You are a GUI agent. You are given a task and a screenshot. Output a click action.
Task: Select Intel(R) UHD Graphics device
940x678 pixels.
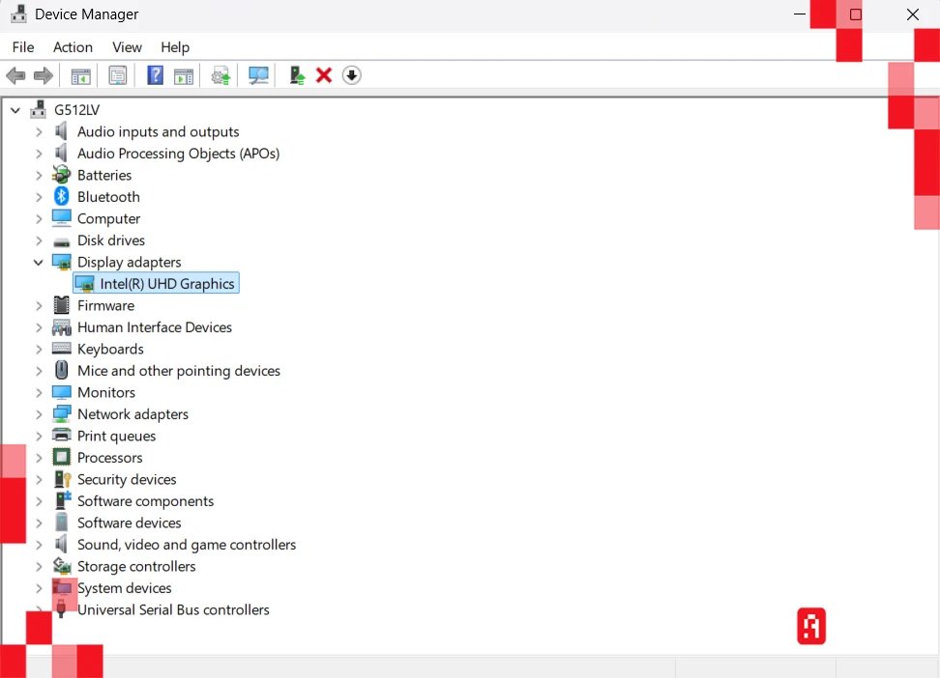point(156,283)
